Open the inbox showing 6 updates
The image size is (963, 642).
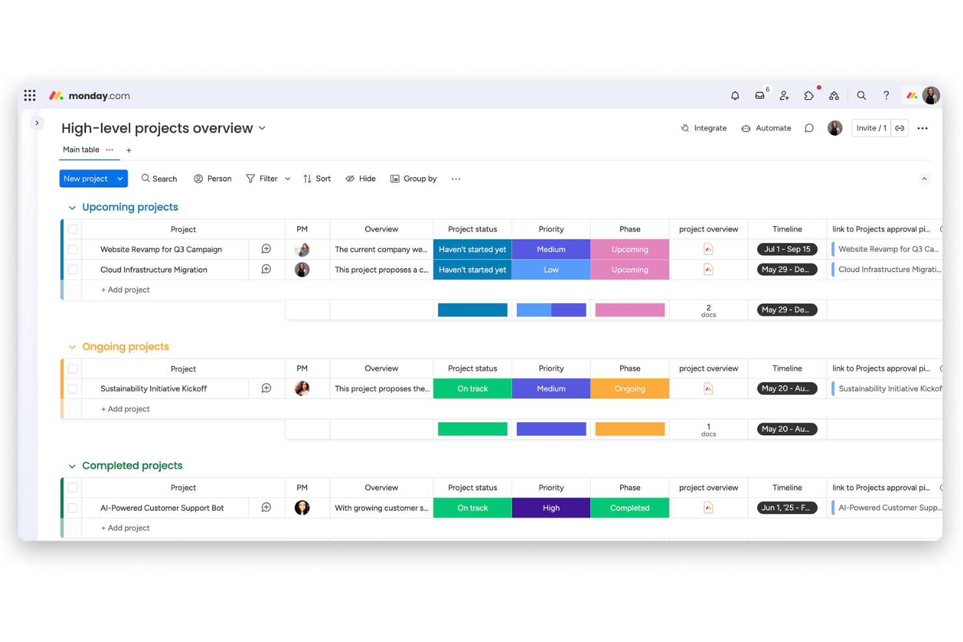click(x=759, y=95)
